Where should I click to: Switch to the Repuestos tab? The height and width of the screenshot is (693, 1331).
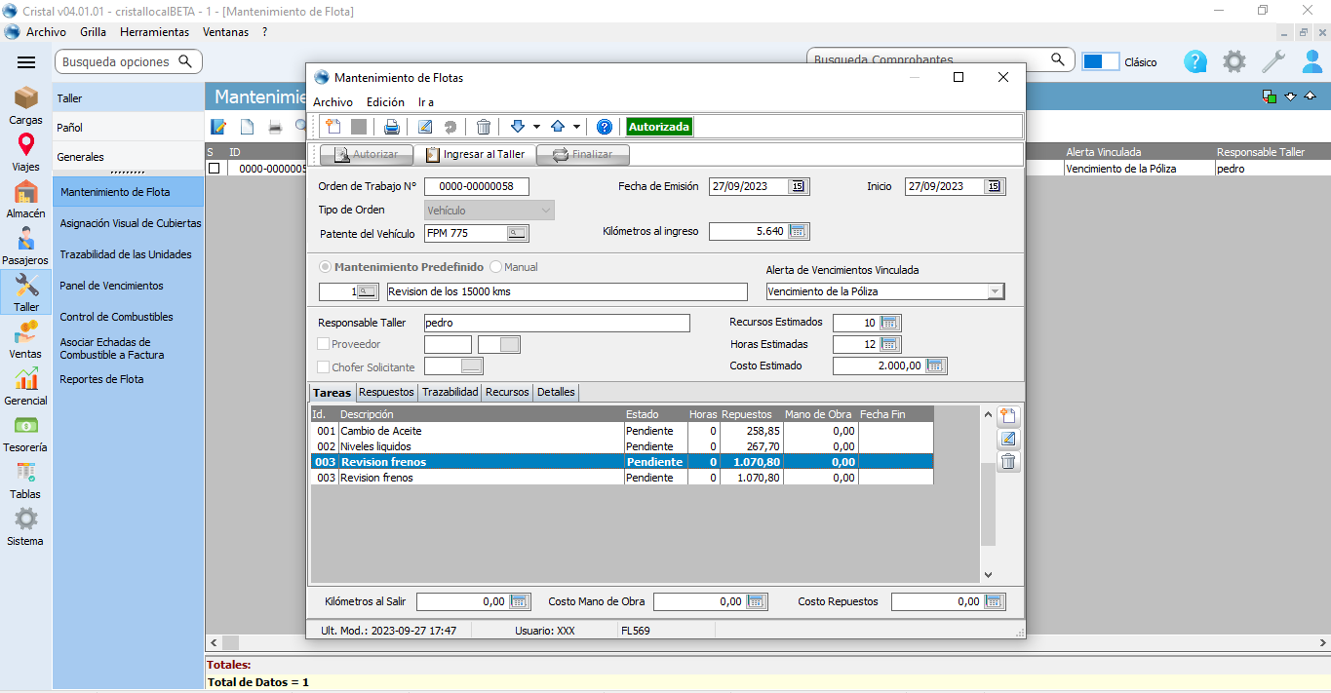(386, 392)
